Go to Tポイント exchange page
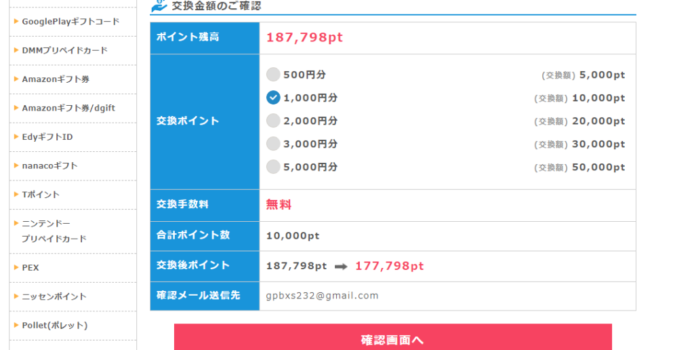Viewport: 694px width, 350px height. (41, 195)
